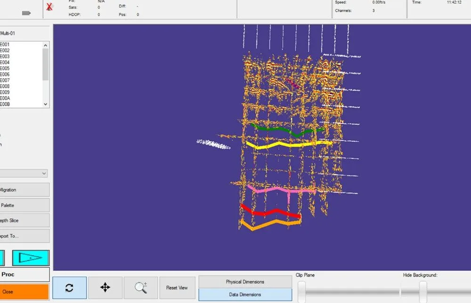Viewport: 471px width, 303px height.
Task: Click the Clip Plane slider handle
Action: (301, 292)
